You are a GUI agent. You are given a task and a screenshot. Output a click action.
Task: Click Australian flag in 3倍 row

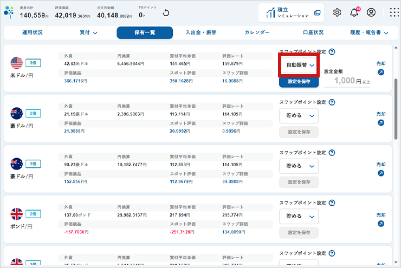coord(17,164)
